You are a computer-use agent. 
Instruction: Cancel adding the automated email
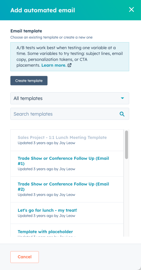click(25, 257)
